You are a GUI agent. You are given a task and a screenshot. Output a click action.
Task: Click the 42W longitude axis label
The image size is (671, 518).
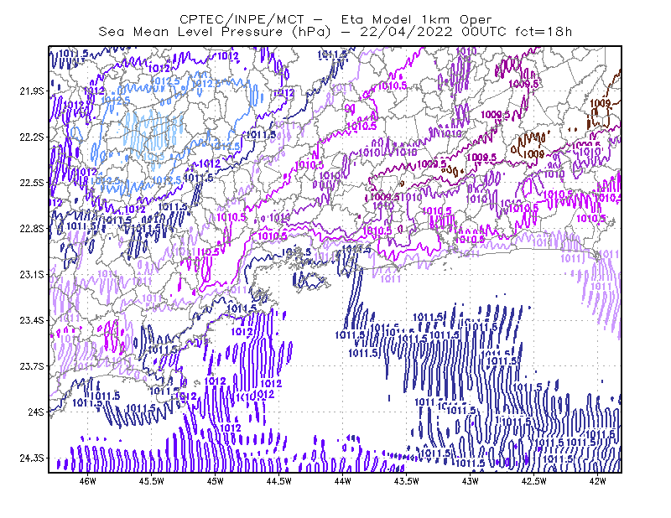pyautogui.click(x=597, y=481)
